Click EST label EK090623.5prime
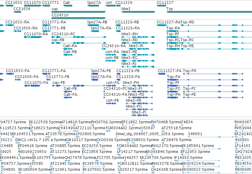The height and width of the screenshot is (174, 252). [x=198, y=170]
